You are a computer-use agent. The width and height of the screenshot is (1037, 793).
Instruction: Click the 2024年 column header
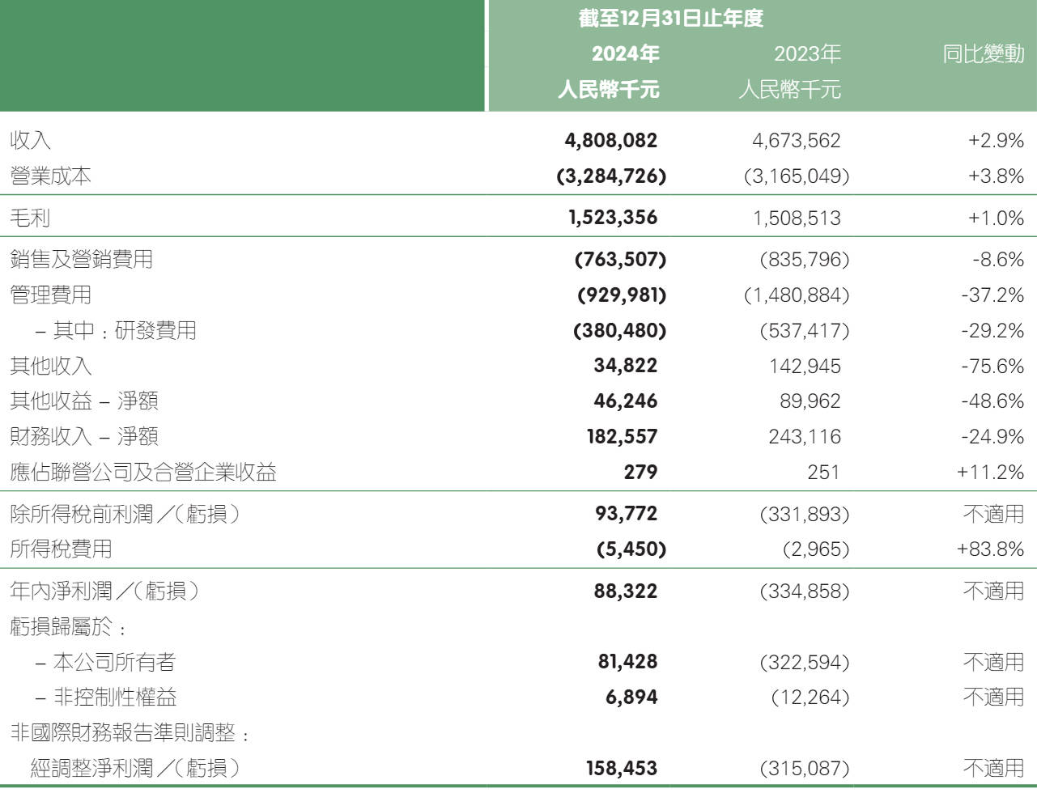(625, 54)
